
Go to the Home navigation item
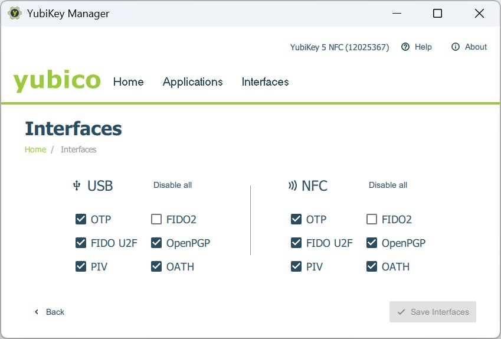[128, 82]
